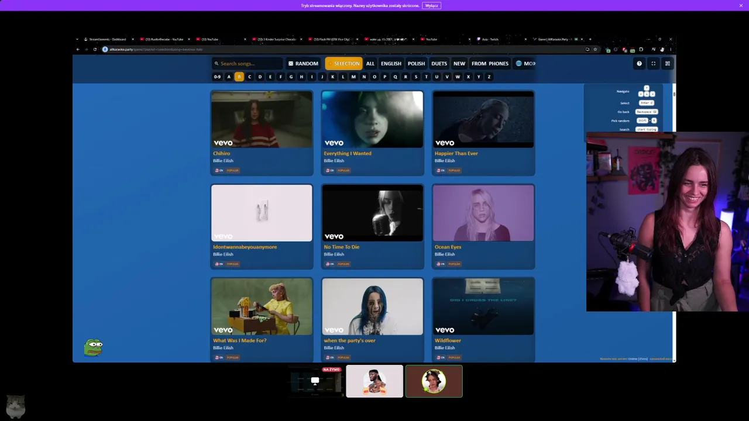Filter songs by 0-9
The height and width of the screenshot is (421, 749).
tap(217, 77)
